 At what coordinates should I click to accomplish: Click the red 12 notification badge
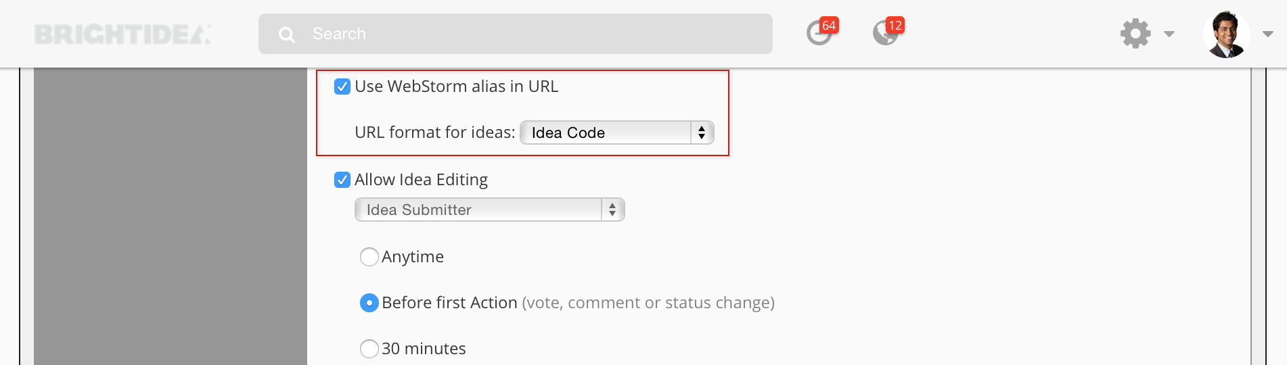[895, 25]
